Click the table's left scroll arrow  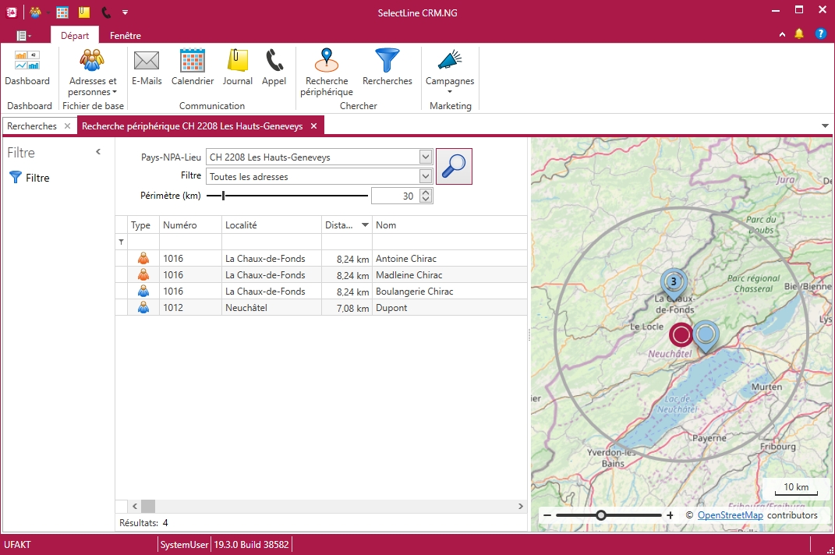tap(135, 506)
